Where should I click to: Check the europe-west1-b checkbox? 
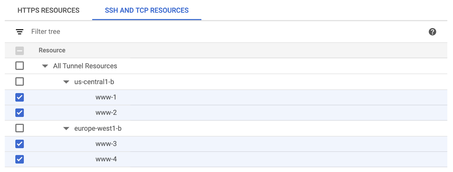(19, 128)
